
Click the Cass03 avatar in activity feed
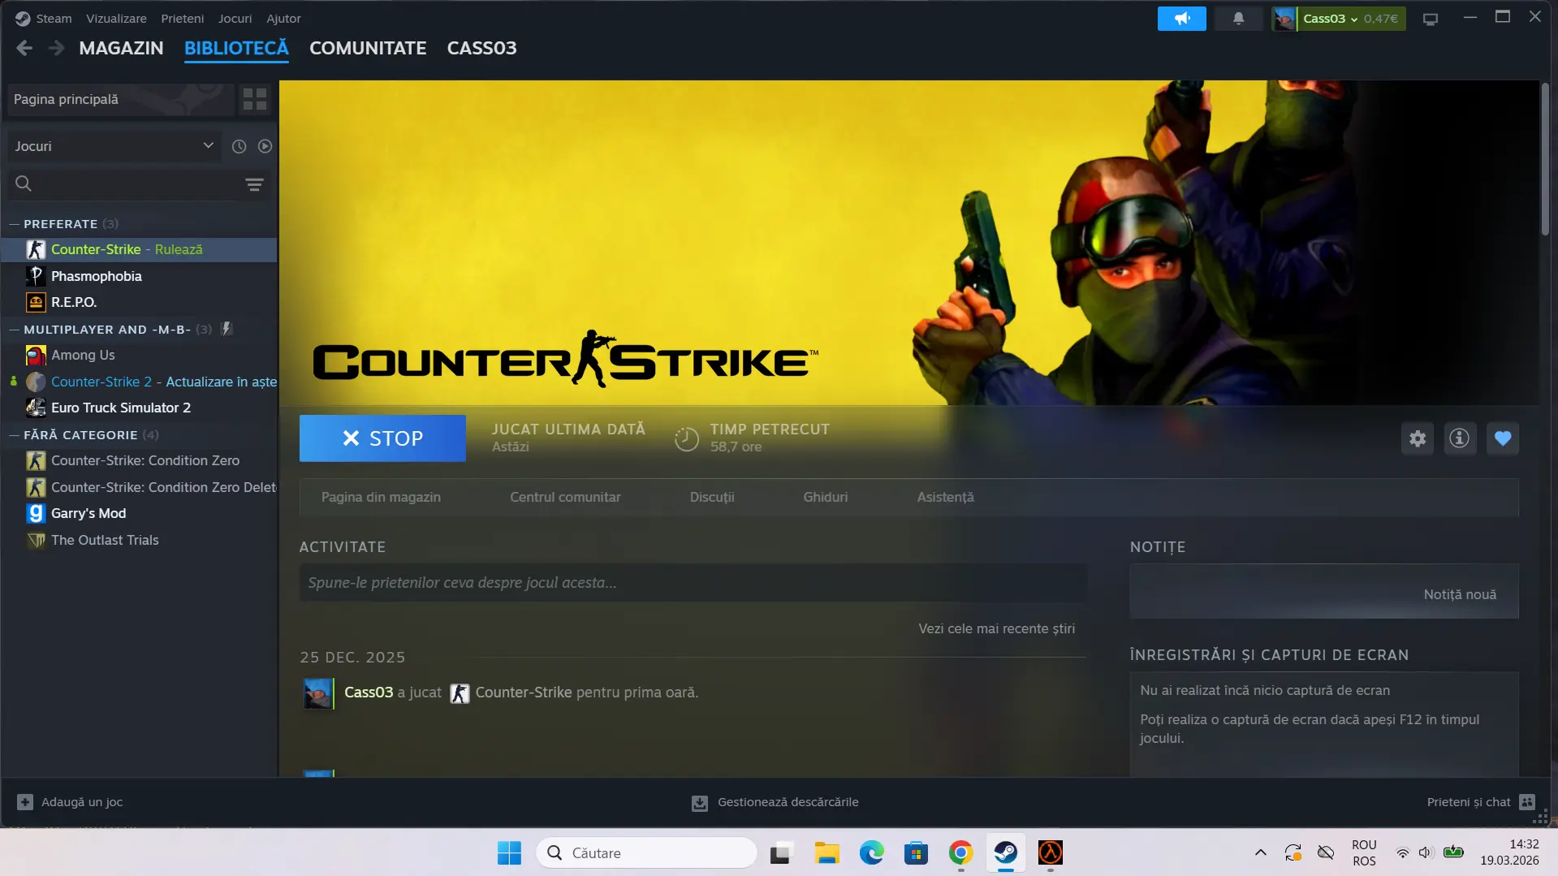[317, 693]
